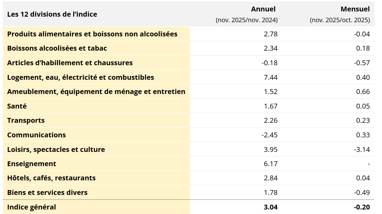Select the annual housing value 7.44
Screen dimensions: 382x214
click(270, 77)
